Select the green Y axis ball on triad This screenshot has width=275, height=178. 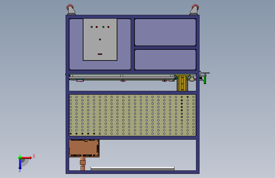pos(20,157)
